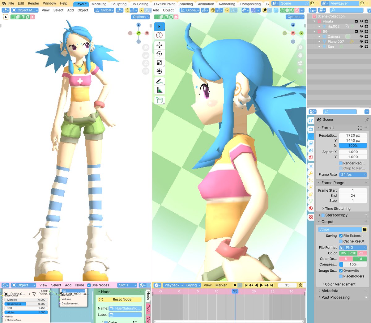
Task: Select the Annotate tool
Action: click(159, 82)
